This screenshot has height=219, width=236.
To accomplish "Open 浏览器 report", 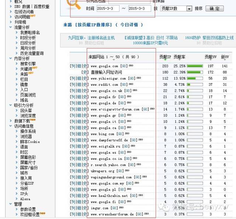I will coord(26,137).
